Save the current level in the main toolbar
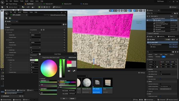 click(x=2, y=7)
